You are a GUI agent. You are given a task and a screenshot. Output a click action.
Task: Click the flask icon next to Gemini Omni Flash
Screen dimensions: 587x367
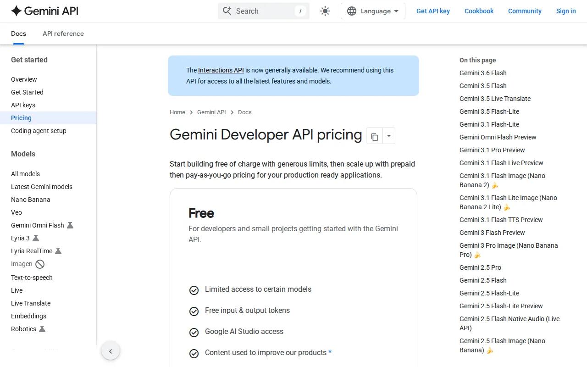tap(70, 225)
